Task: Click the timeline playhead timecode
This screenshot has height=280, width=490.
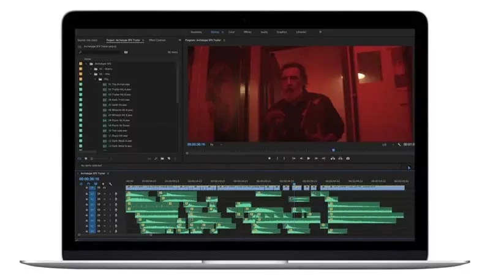Action: point(89,179)
